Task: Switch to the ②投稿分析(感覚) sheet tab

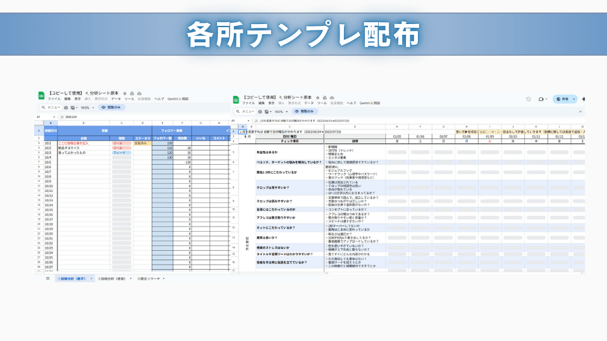Action: pyautogui.click(x=112, y=278)
